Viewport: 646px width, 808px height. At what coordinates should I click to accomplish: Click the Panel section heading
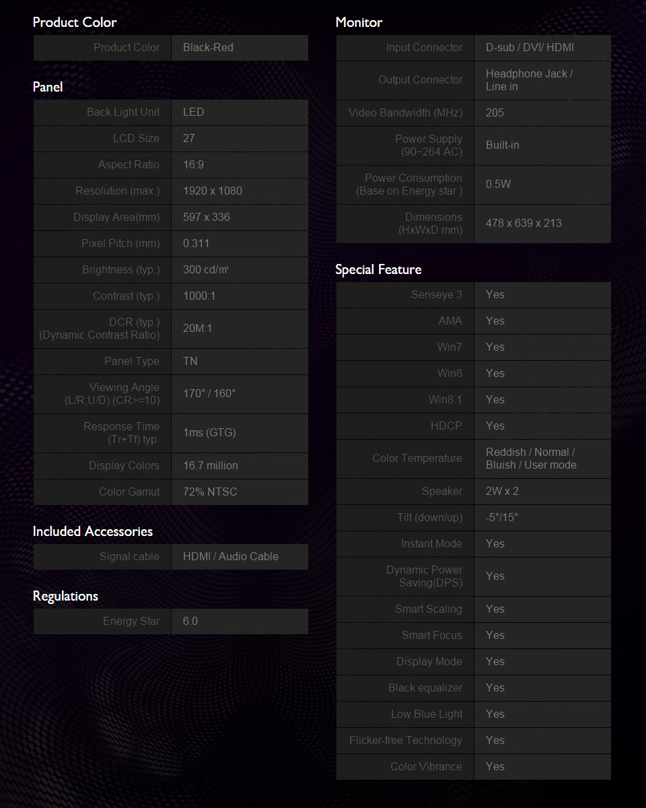(48, 87)
